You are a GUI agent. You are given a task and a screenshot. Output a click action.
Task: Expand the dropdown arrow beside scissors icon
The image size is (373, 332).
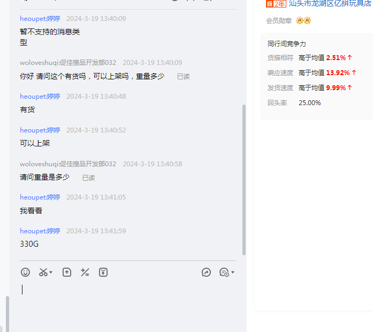51,273
